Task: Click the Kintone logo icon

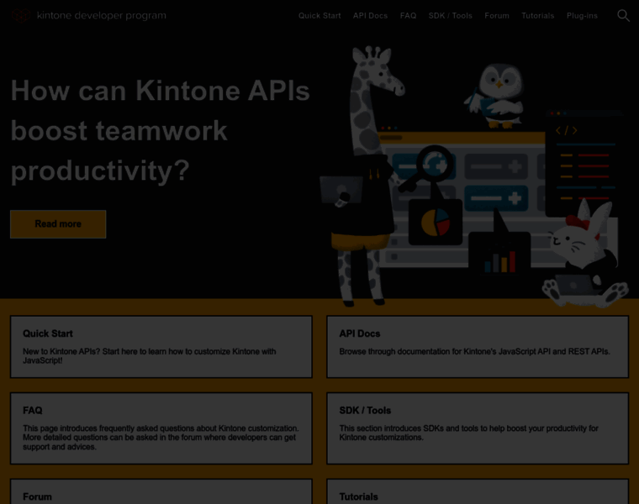Action: [20, 15]
